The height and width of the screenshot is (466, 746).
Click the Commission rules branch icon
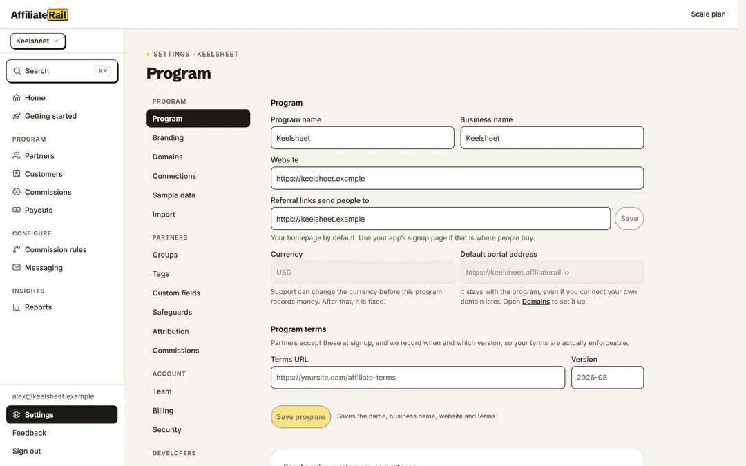pyautogui.click(x=17, y=249)
